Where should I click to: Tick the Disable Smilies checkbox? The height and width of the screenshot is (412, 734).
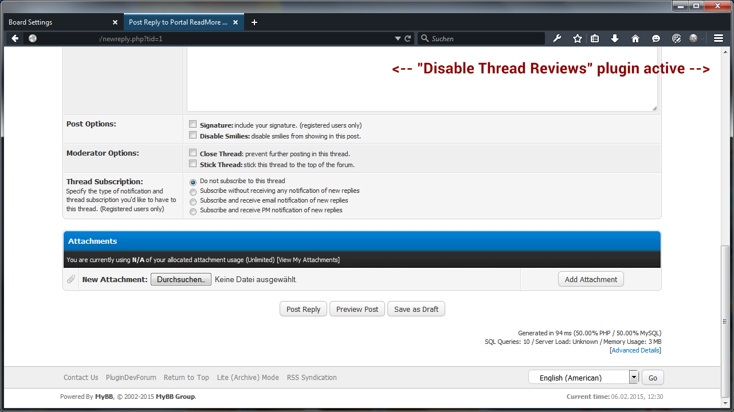tap(193, 136)
